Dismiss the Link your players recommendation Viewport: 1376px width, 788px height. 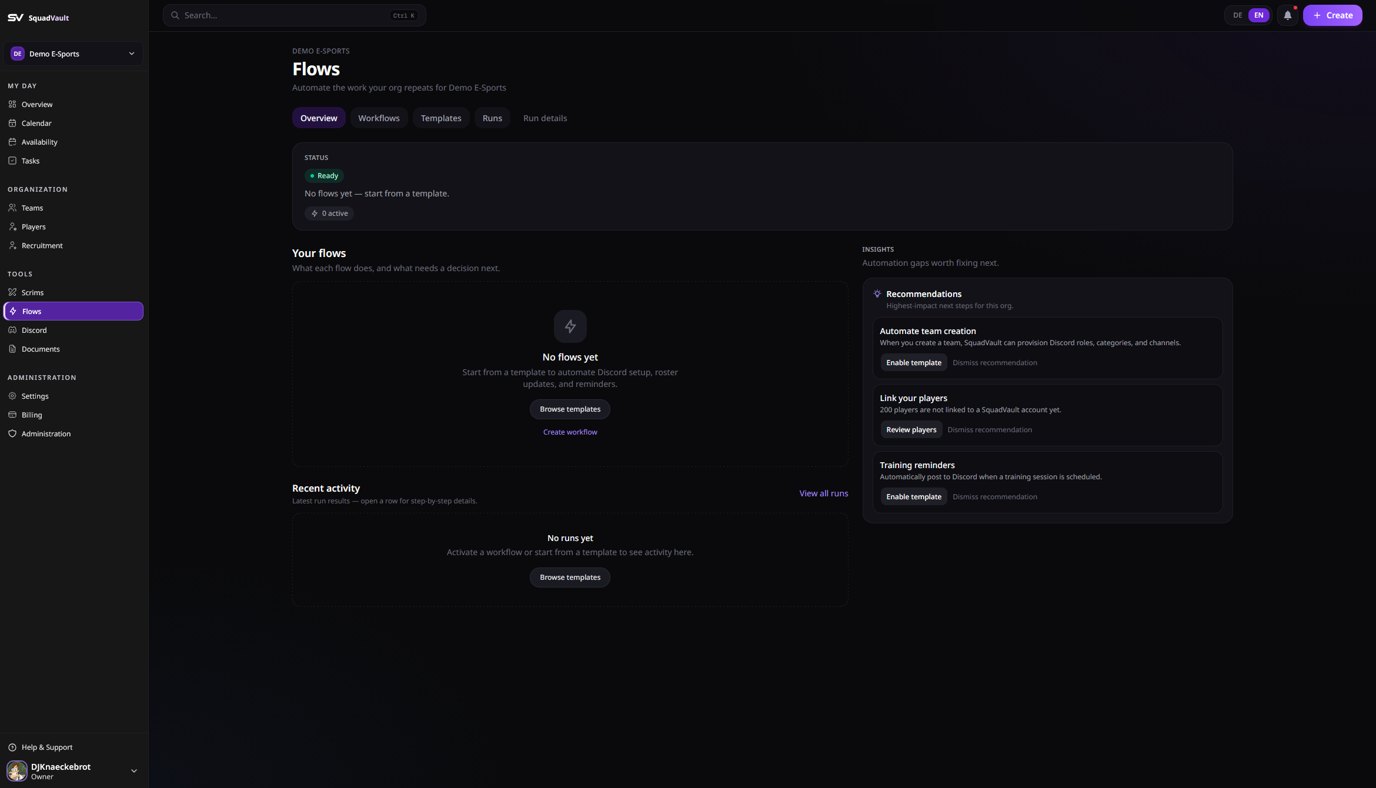coord(990,430)
